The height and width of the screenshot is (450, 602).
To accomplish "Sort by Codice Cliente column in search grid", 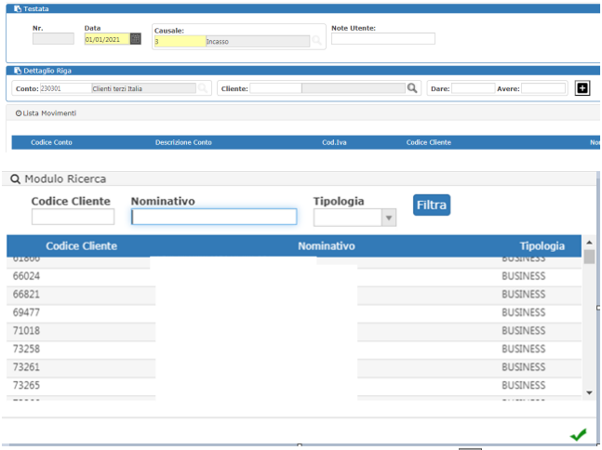I will coord(81,245).
